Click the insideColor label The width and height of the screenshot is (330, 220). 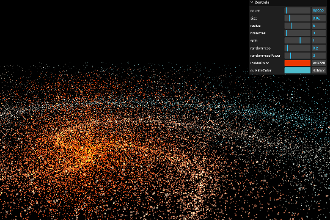pos(260,63)
